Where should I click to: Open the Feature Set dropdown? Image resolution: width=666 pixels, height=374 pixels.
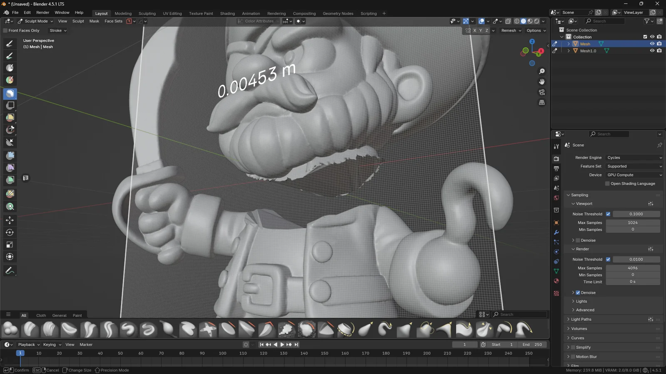[x=634, y=166]
